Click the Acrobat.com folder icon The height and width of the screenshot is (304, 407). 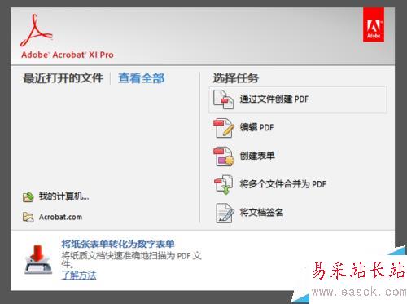click(28, 218)
